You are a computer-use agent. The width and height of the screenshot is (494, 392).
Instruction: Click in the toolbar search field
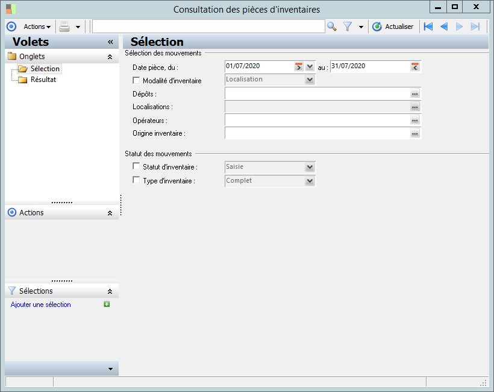click(x=208, y=27)
